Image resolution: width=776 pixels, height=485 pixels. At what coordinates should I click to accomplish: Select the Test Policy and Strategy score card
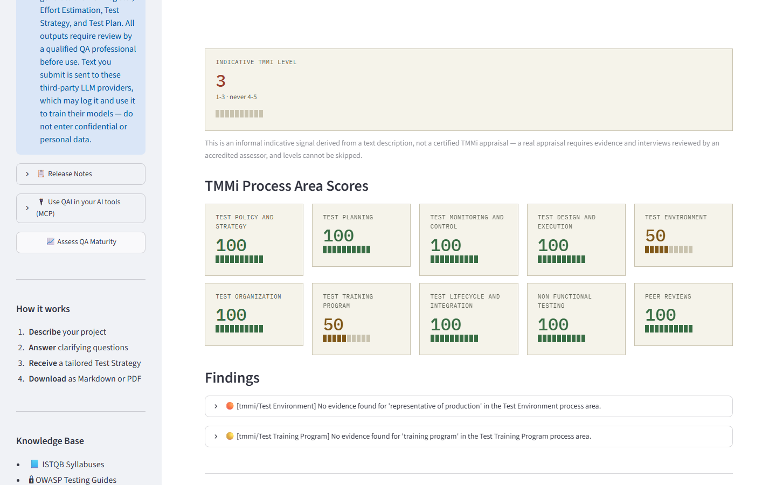[254, 240]
